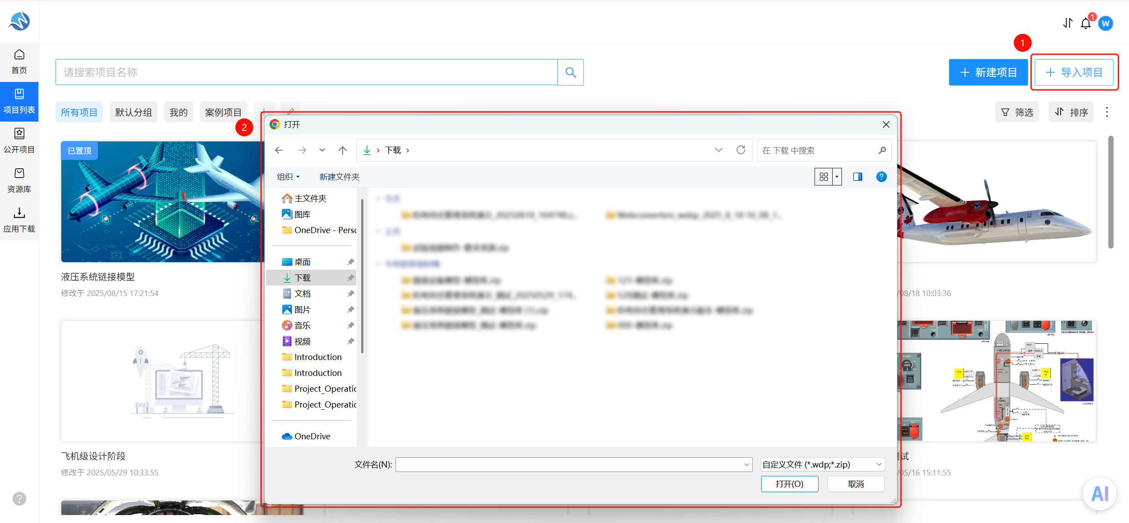Open file dialog help icon
Image resolution: width=1129 pixels, height=523 pixels.
click(x=881, y=177)
